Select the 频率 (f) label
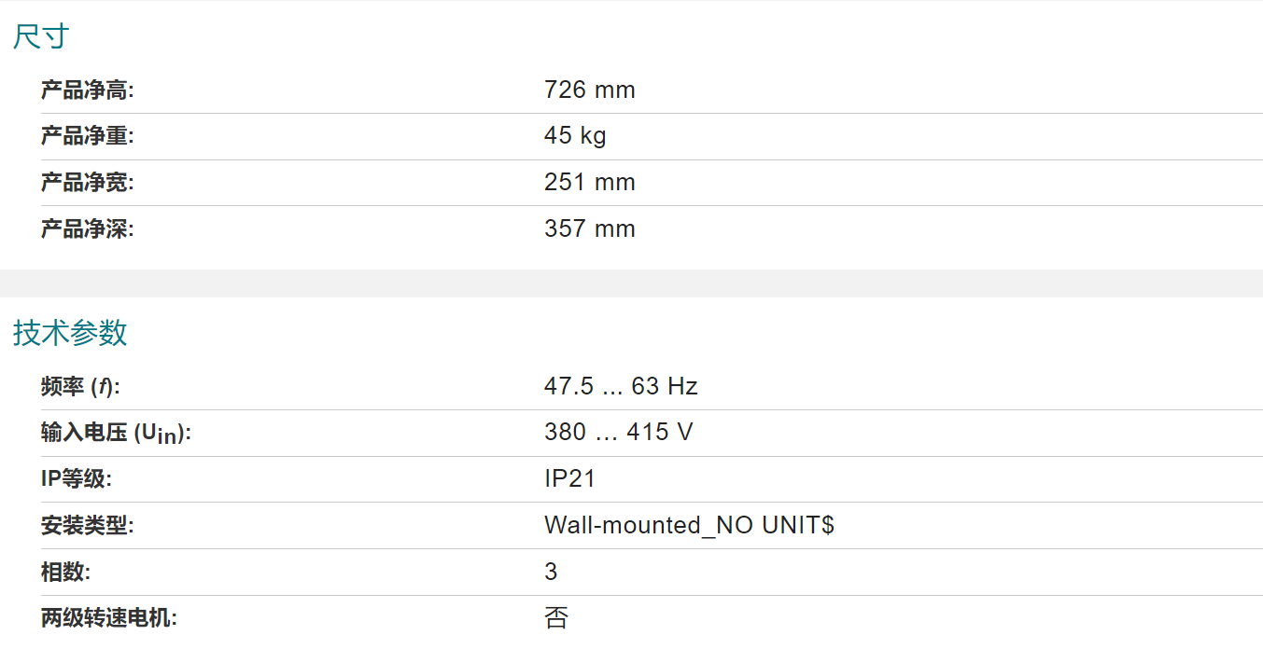 [x=80, y=387]
